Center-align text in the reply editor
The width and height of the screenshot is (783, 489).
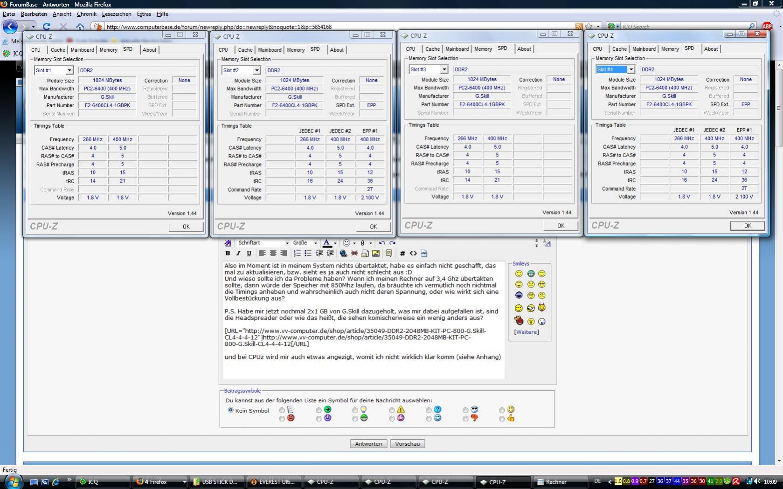coord(273,254)
